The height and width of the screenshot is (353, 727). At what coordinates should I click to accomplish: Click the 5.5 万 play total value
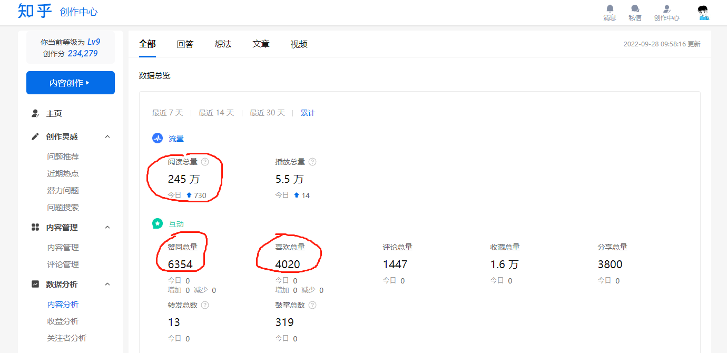point(290,179)
